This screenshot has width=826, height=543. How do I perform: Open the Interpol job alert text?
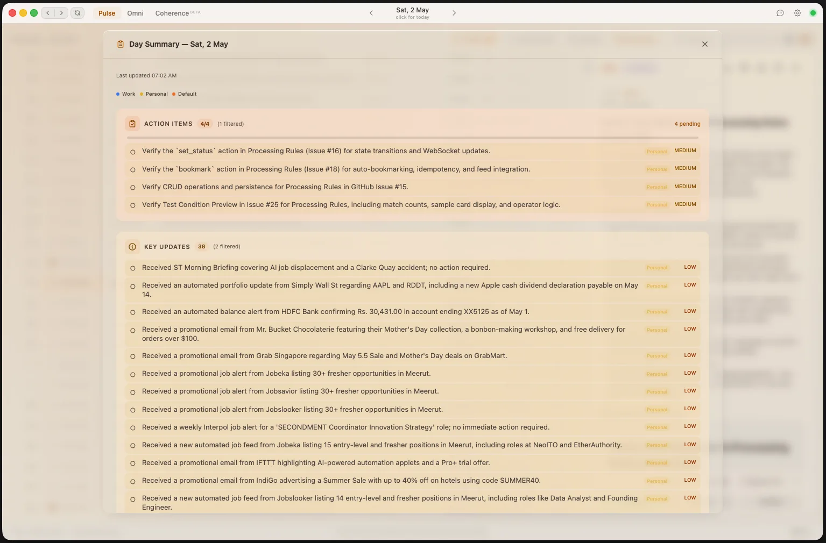pyautogui.click(x=345, y=427)
